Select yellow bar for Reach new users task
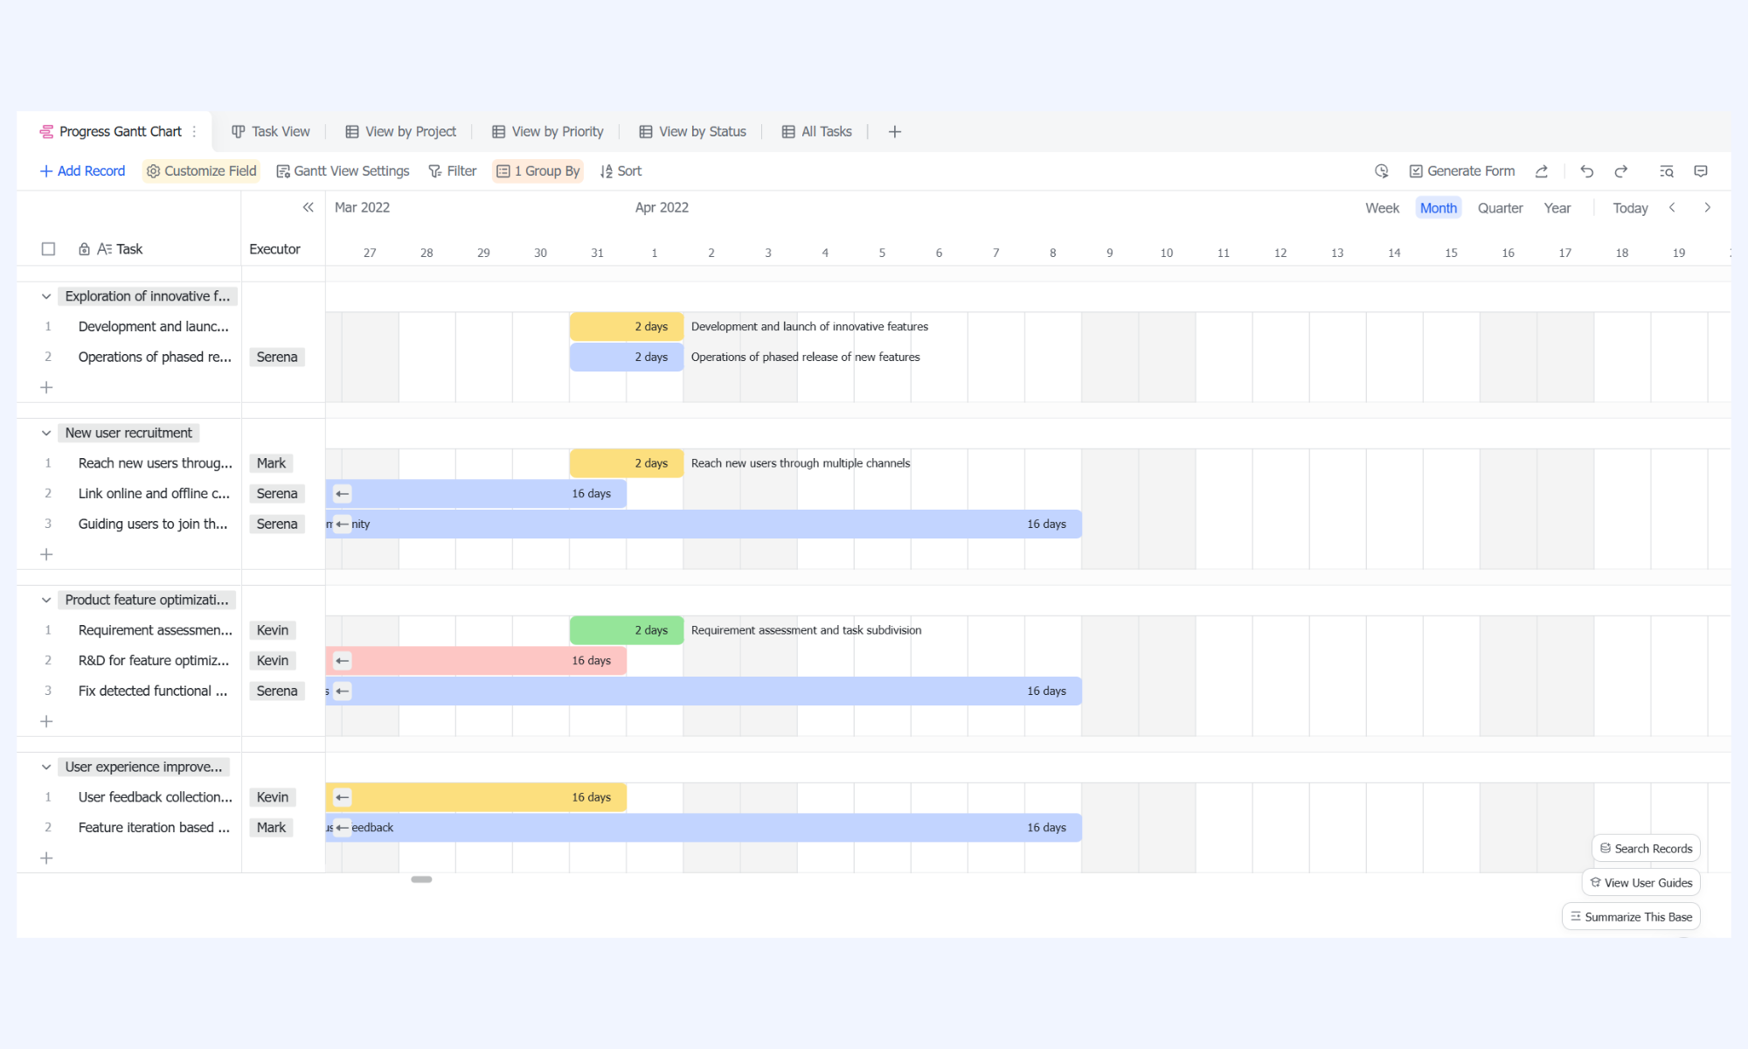 (626, 463)
